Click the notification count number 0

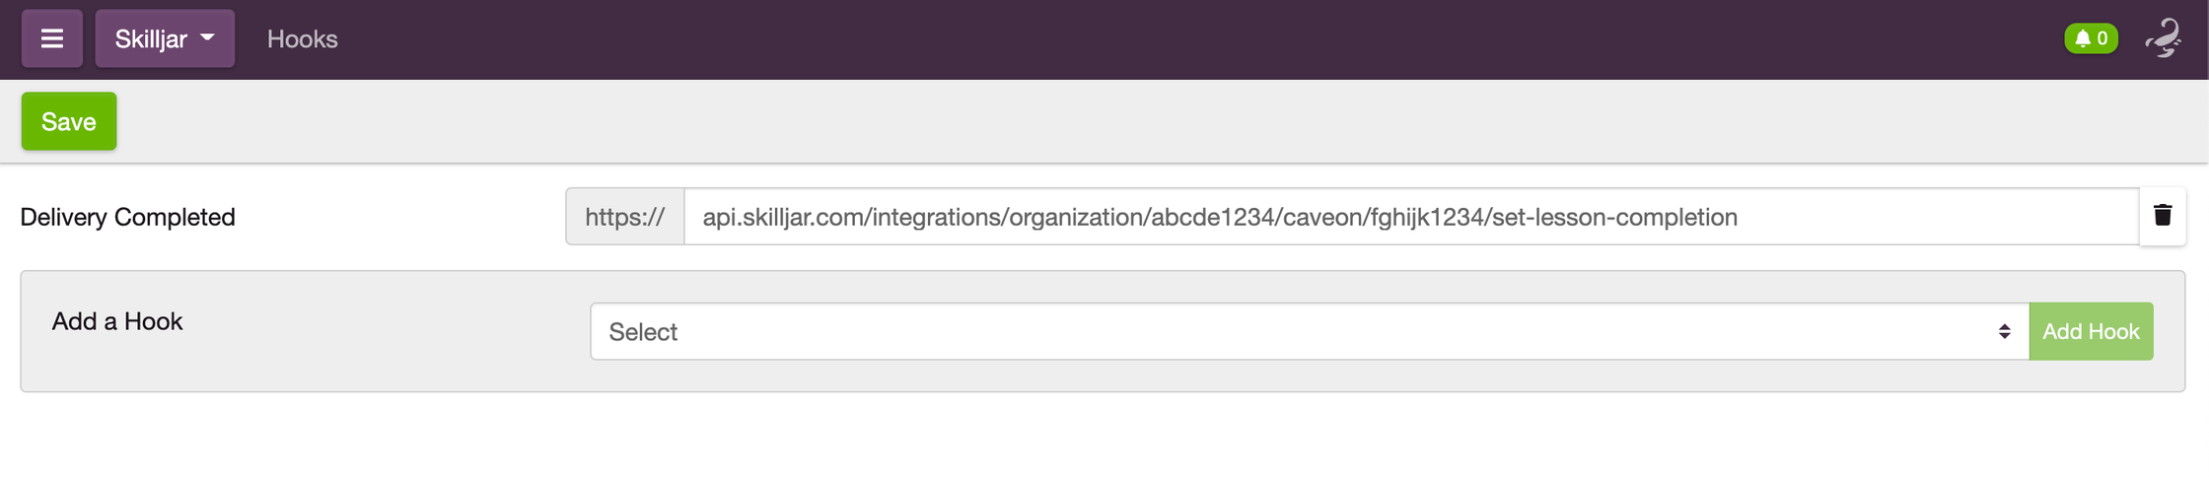point(2102,38)
